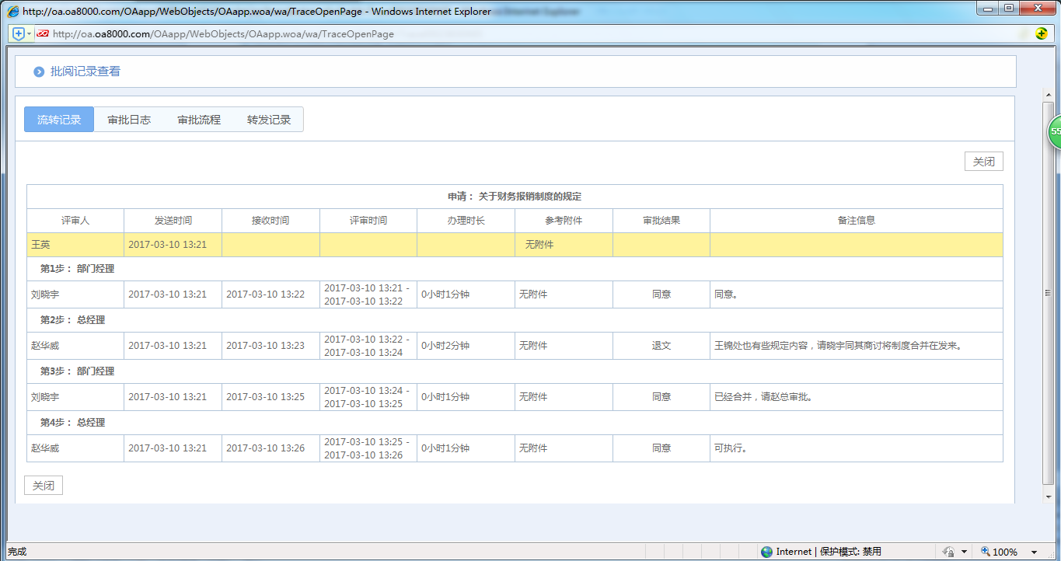Click the 第4步：总经理 step row

515,423
